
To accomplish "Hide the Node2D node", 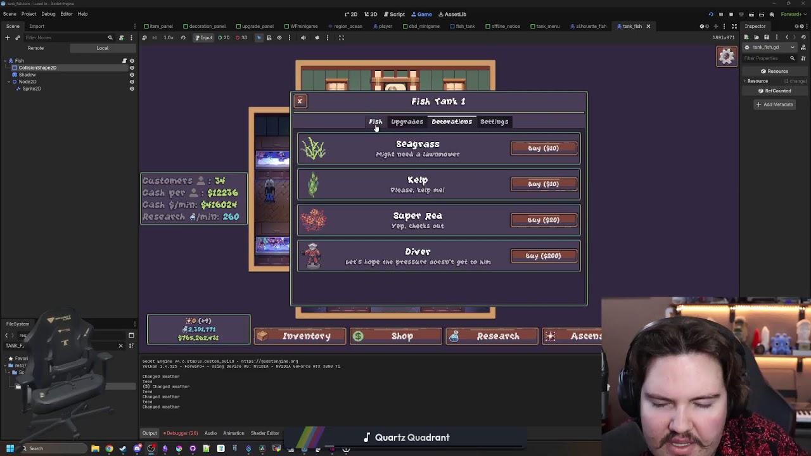I will click(132, 82).
